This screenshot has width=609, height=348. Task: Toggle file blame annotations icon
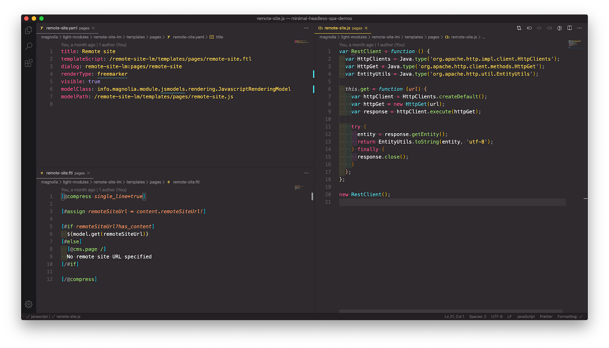pos(560,28)
